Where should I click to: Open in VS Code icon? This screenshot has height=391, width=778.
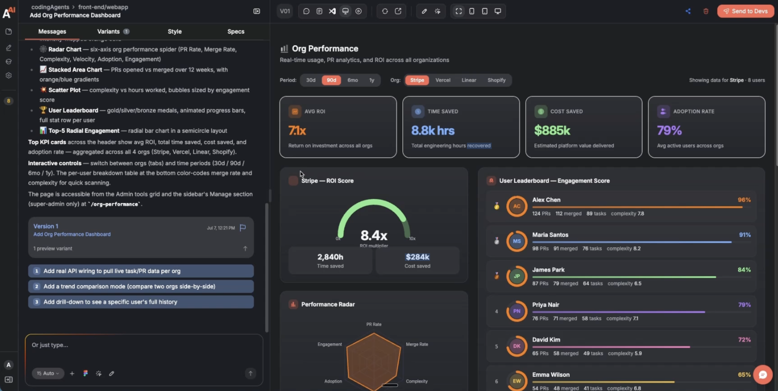pos(332,11)
